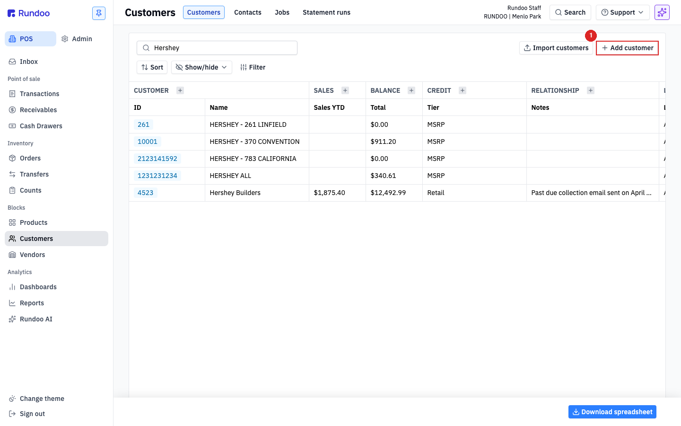681x426 pixels.
Task: Click the $340.61 balance cell
Action: 394,176
